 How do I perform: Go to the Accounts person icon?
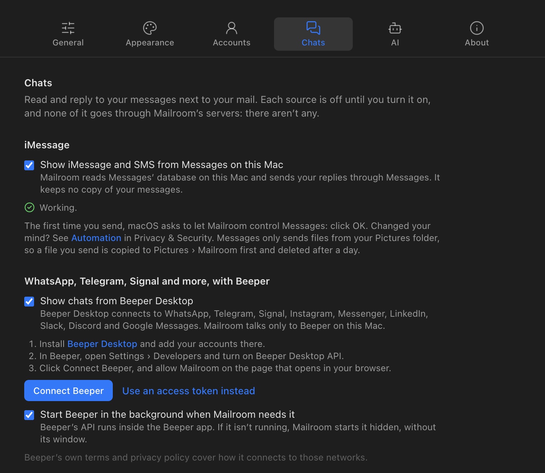point(232,28)
